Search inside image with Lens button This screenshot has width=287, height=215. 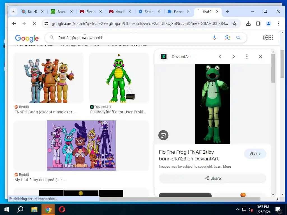pos(163,135)
